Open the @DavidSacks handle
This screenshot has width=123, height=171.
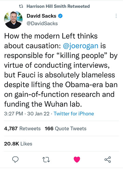42,24
